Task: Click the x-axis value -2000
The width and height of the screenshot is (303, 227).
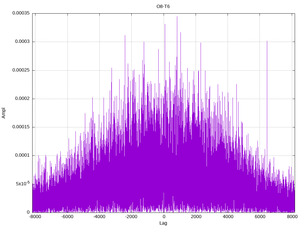Action: coord(131,217)
